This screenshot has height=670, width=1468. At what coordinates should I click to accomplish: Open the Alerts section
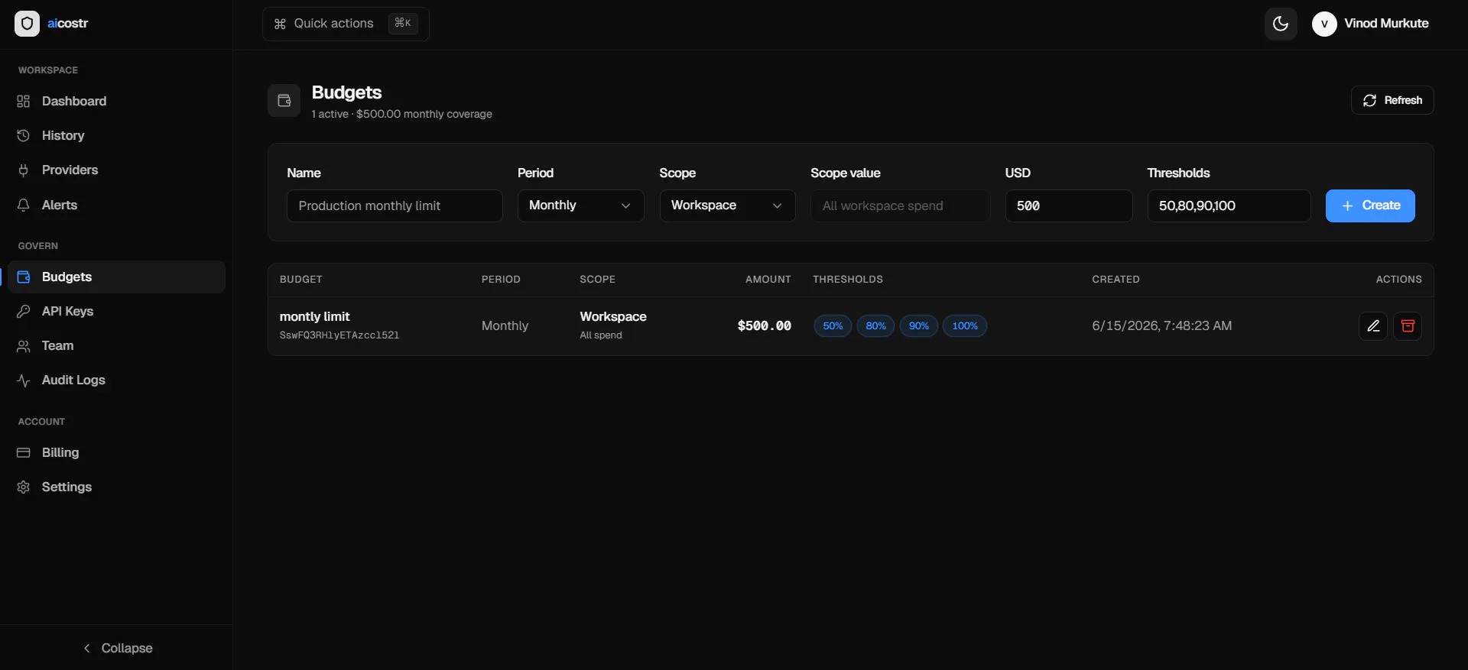[116, 205]
